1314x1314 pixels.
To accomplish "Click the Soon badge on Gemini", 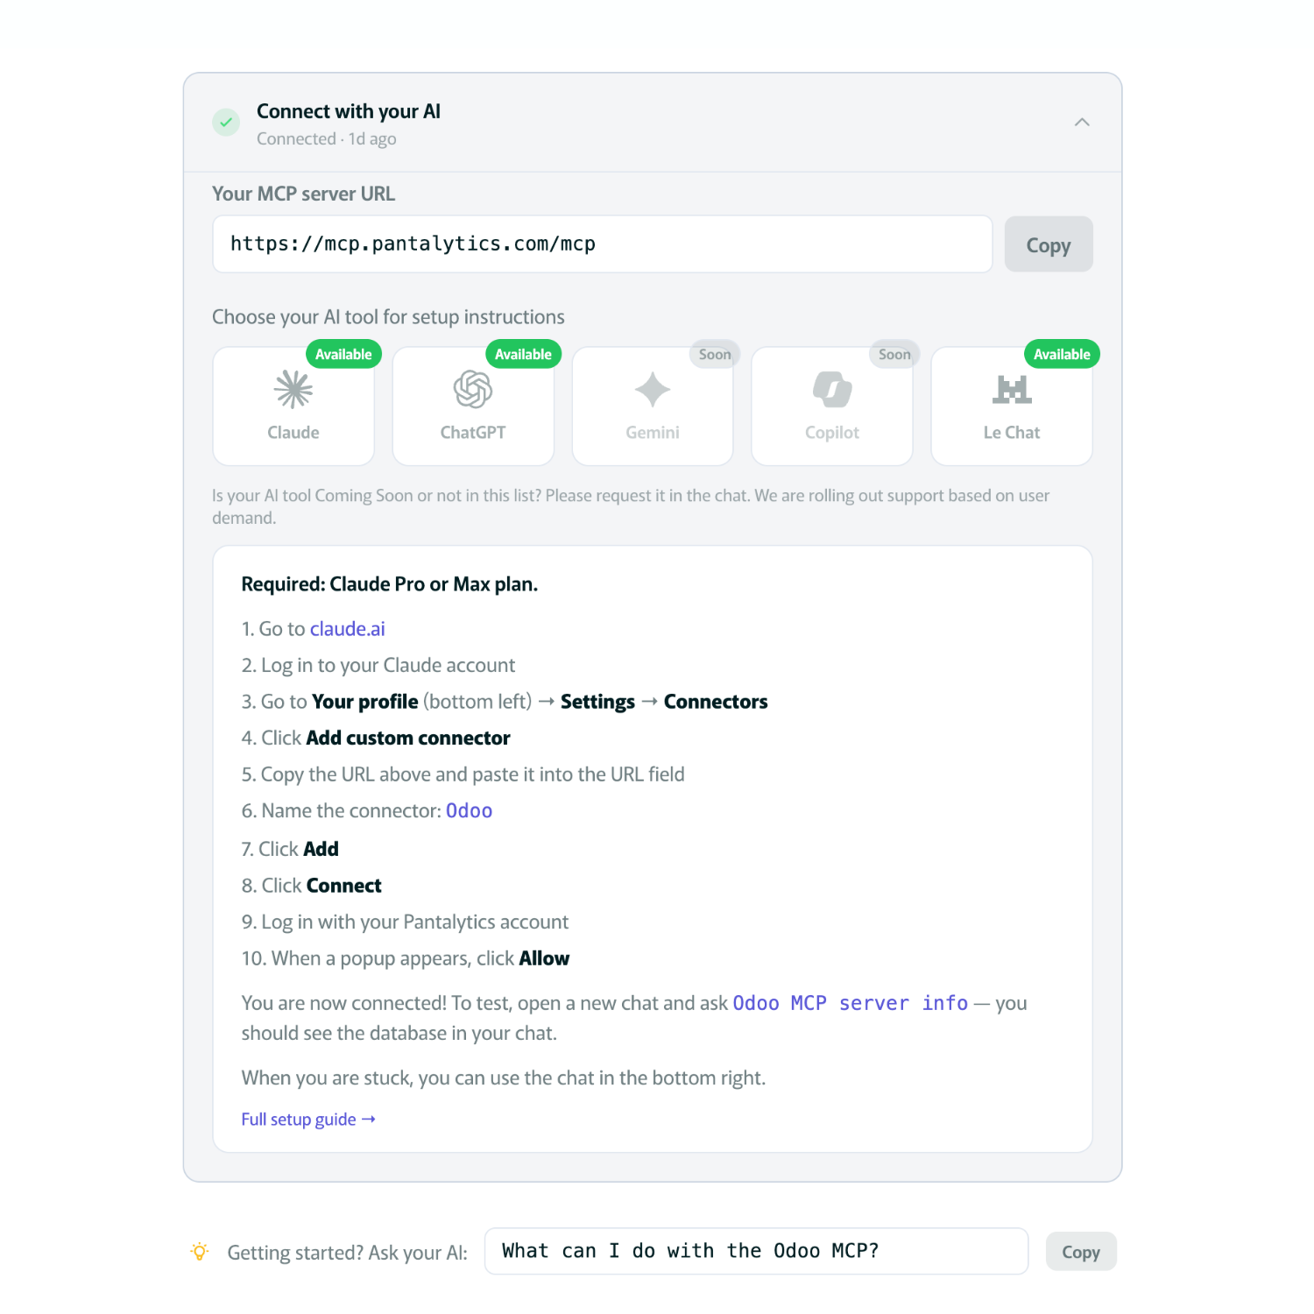I will 715,354.
